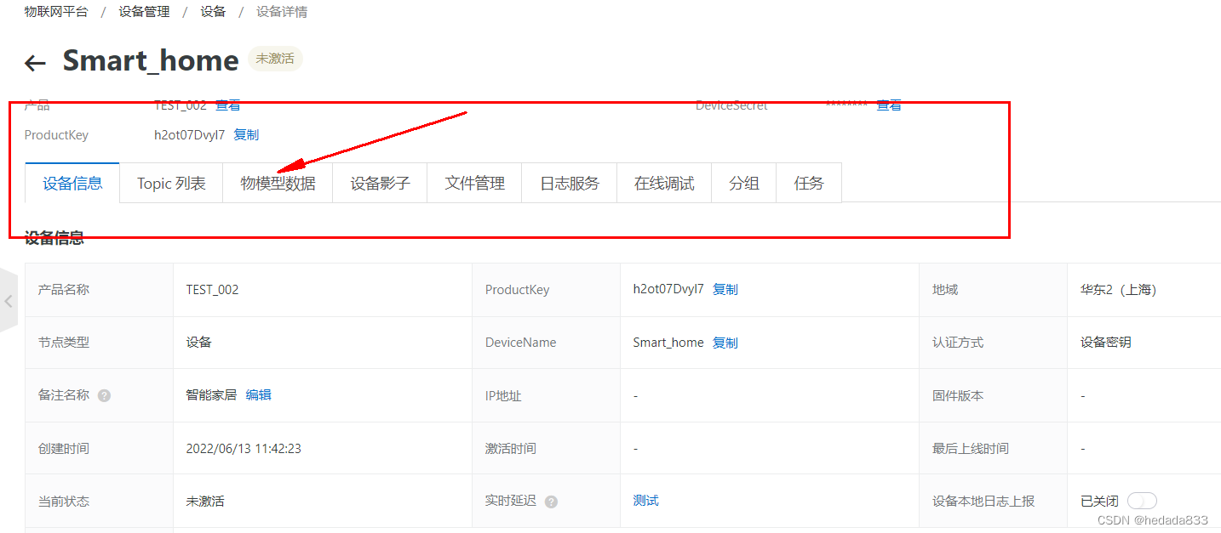The width and height of the screenshot is (1221, 533).
Task: Copy DeviceName Smart_home
Action: coord(725,343)
